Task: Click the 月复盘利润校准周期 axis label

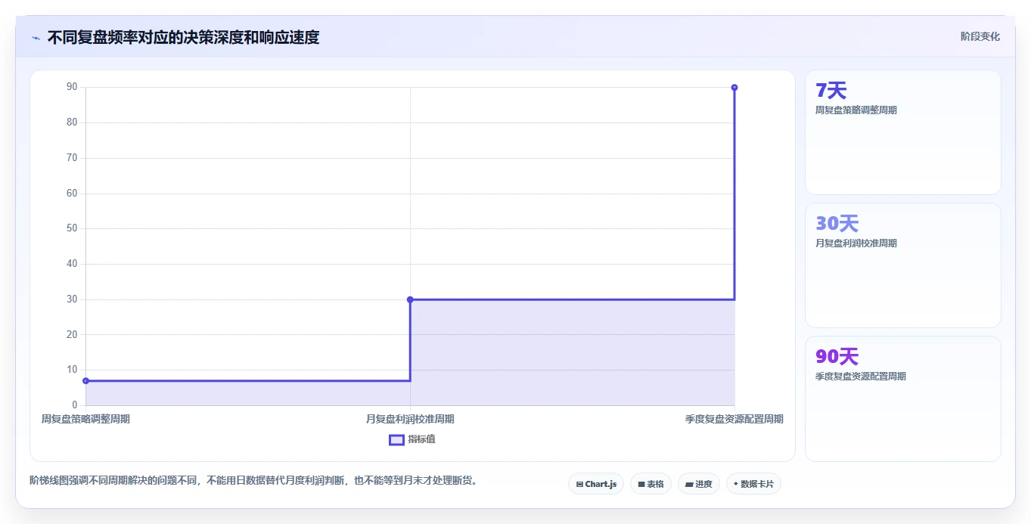Action: (410, 419)
